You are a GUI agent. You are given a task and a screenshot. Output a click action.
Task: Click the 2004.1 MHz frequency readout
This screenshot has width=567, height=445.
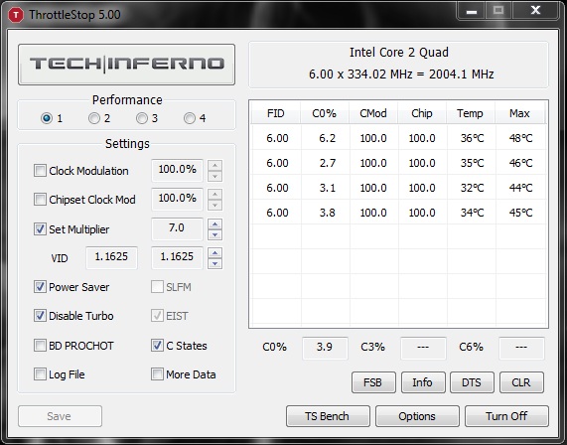[x=462, y=74]
